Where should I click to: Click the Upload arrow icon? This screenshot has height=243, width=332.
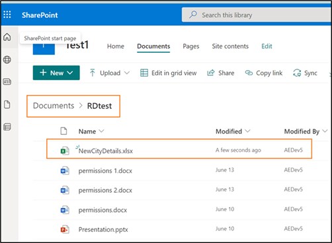click(93, 73)
